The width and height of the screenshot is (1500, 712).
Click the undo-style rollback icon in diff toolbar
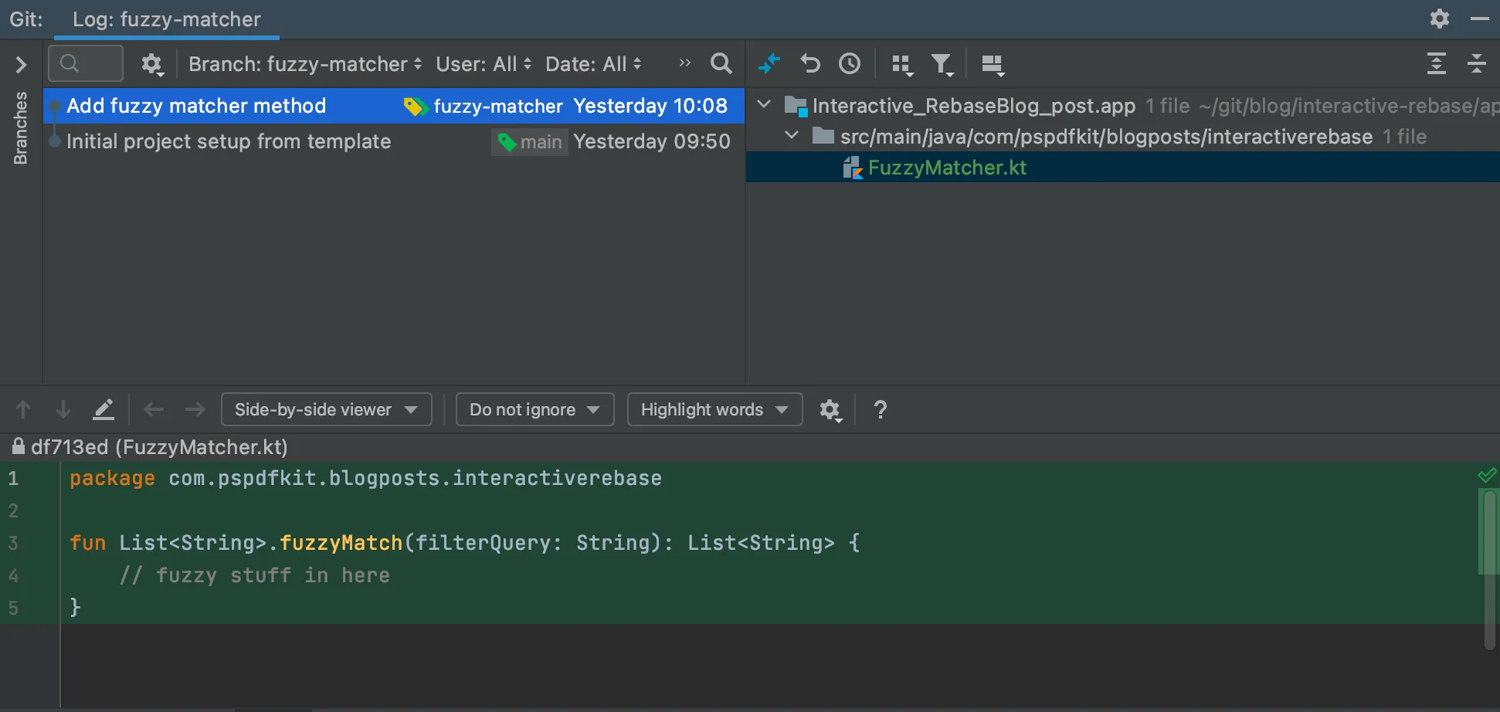pyautogui.click(x=810, y=64)
